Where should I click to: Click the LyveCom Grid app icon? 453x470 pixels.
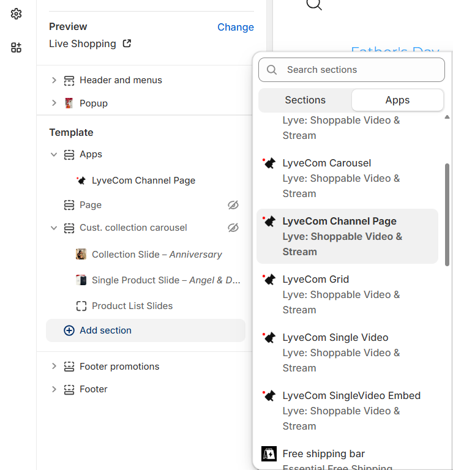point(269,280)
